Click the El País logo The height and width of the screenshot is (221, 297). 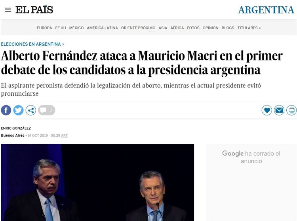34,10
